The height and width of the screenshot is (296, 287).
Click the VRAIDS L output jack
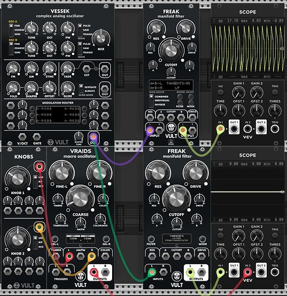pyautogui.click(x=94, y=272)
